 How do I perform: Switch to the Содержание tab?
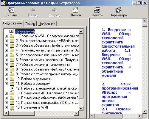[13, 23]
